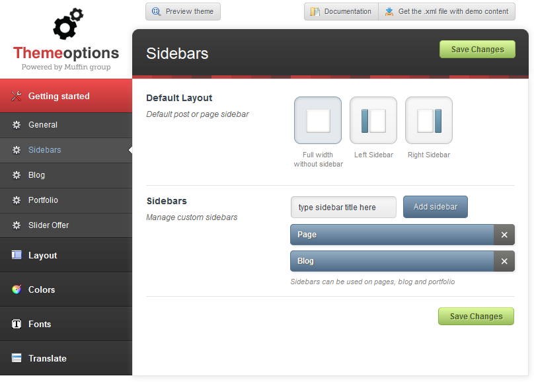
Task: Click the gear icon next to Blog
Action: click(x=17, y=175)
